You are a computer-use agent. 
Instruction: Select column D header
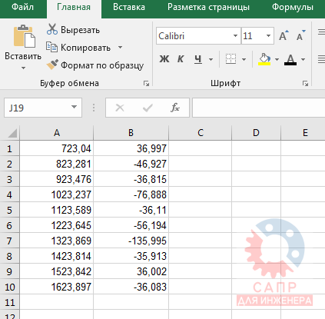coord(256,133)
